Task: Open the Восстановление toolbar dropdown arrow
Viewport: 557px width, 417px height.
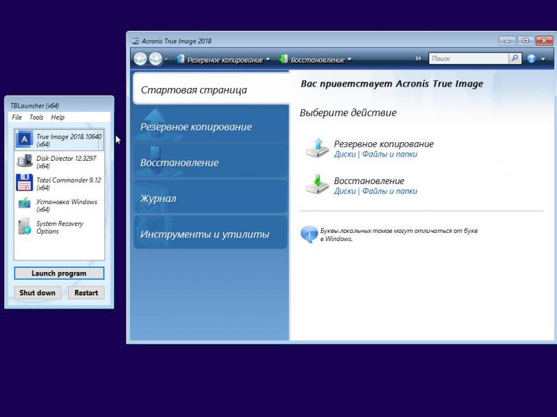Action: click(x=349, y=59)
